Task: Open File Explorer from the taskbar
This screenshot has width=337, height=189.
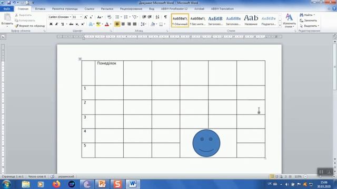Action: click(26, 184)
